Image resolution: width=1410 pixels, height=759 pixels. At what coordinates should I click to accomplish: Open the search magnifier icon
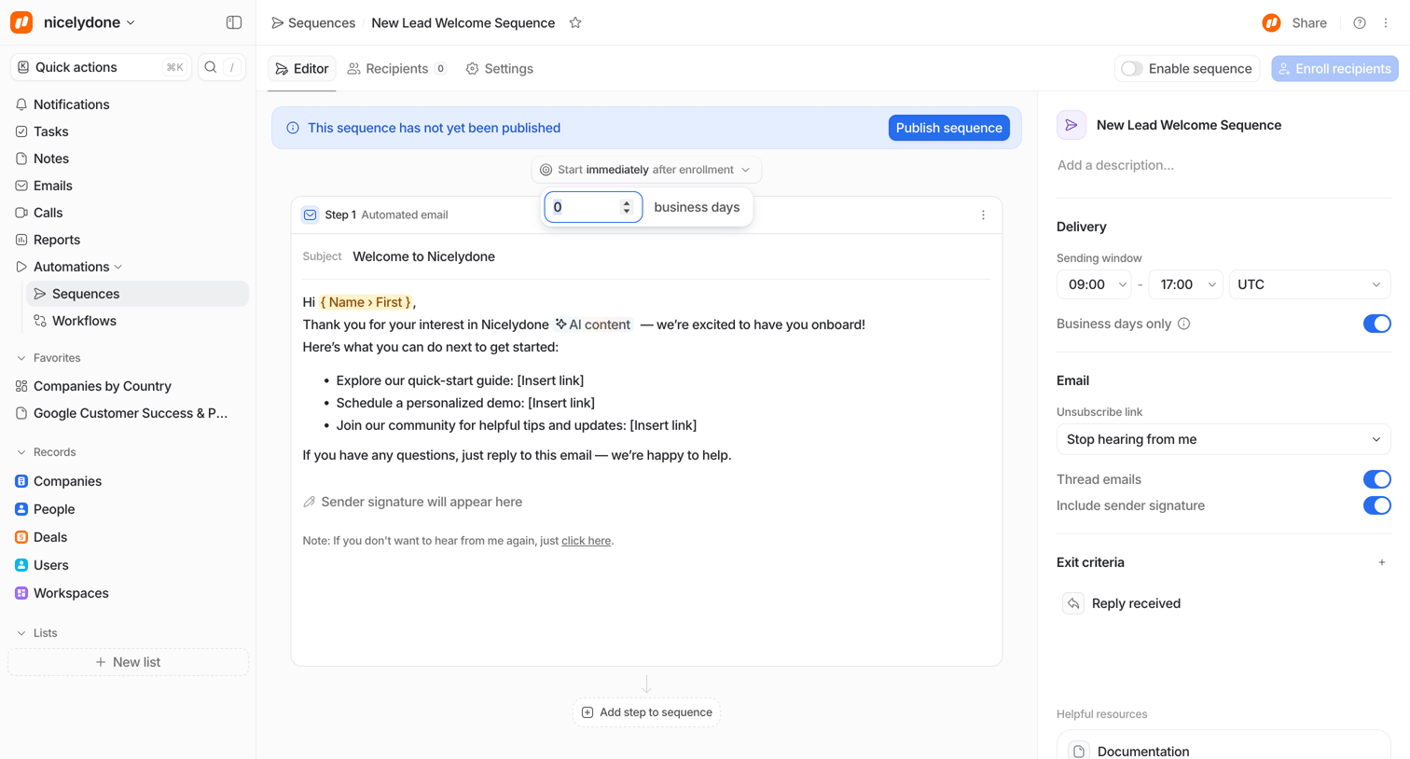coord(211,67)
